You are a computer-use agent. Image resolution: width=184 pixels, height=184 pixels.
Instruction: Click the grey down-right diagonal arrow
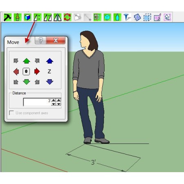point(37,82)
